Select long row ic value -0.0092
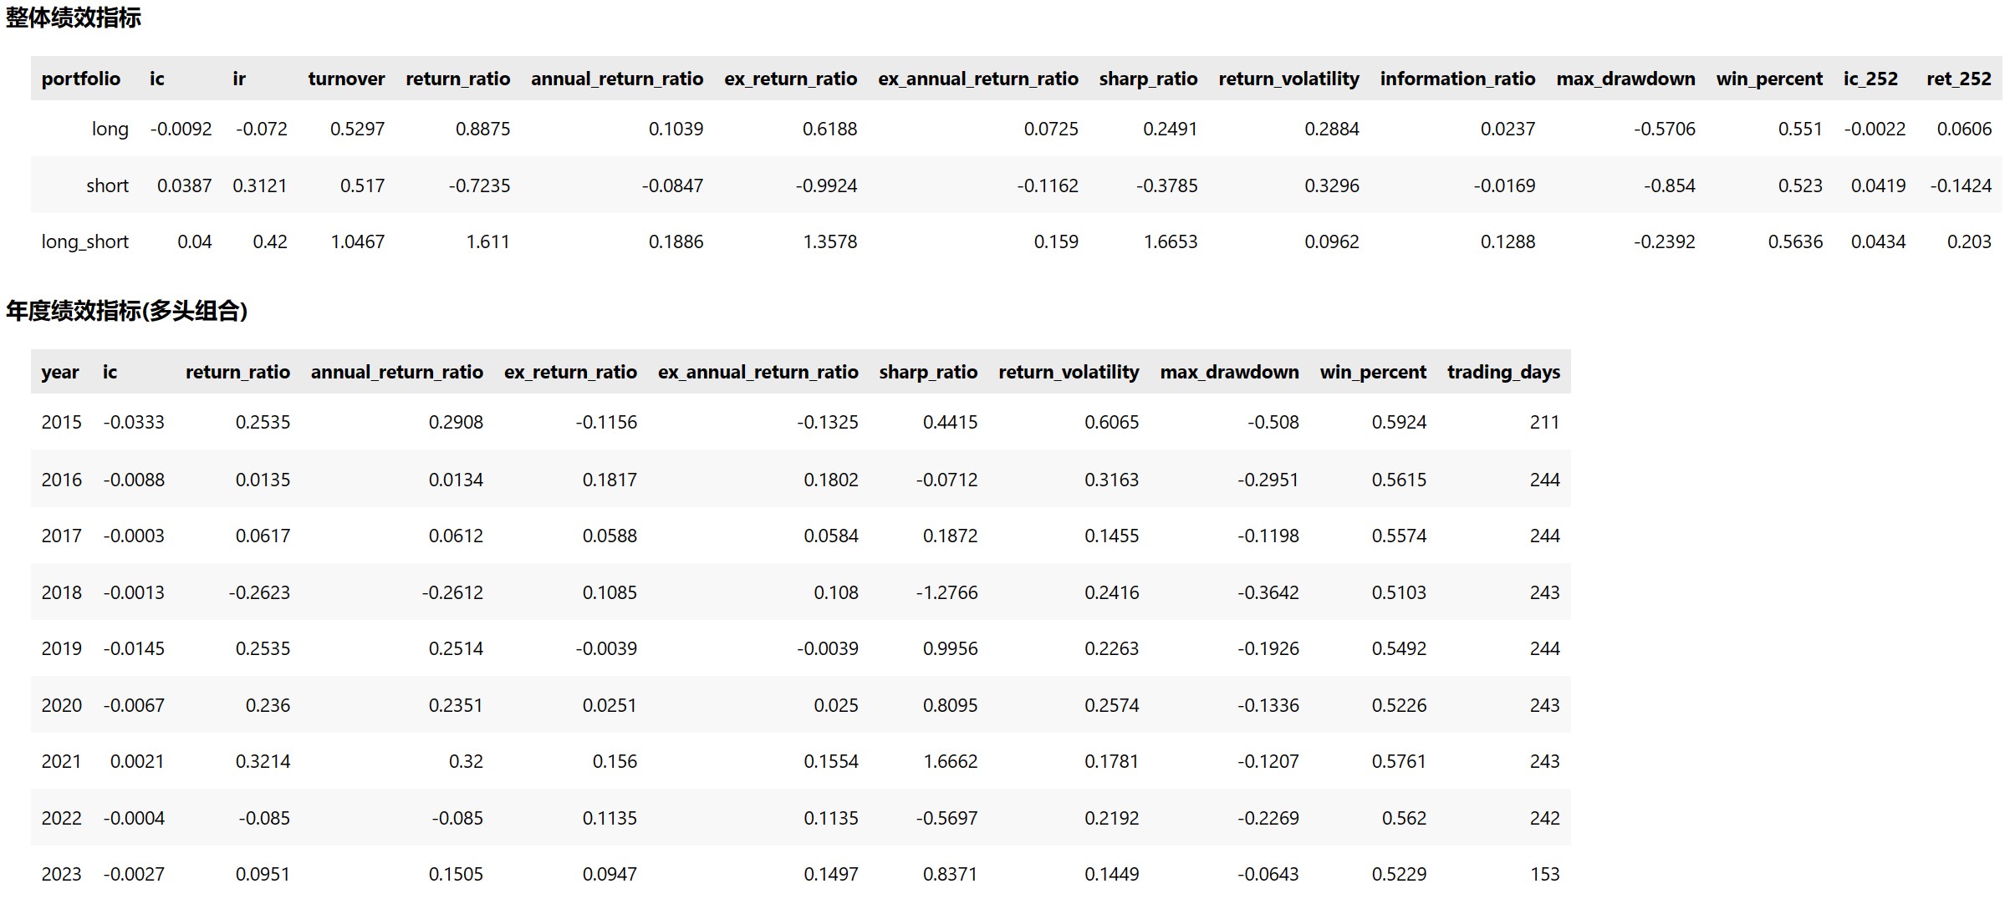This screenshot has height=899, width=2010. 181,129
